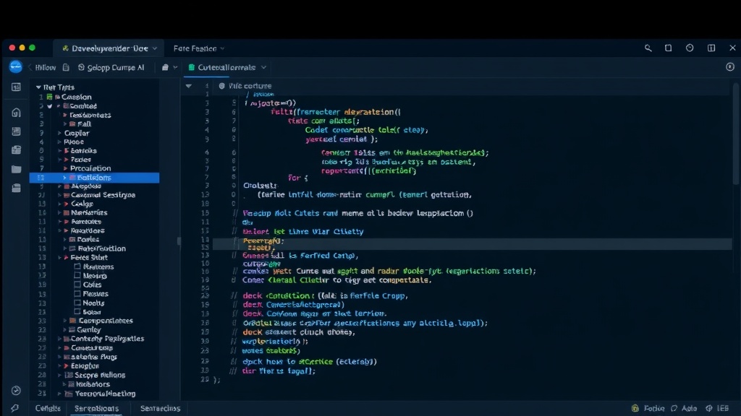The image size is (741, 416).
Task: Tick the Mroing checkbox
Action: point(77,275)
